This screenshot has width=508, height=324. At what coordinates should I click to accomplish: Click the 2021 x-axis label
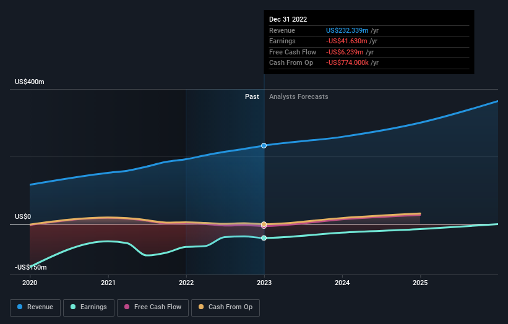click(108, 283)
